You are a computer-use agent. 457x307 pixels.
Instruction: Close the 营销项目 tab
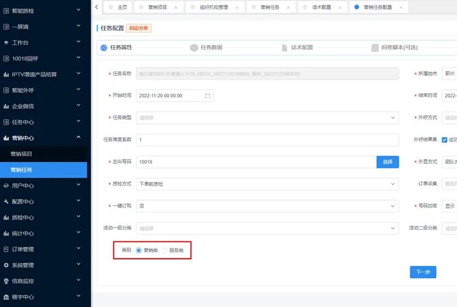tap(176, 7)
